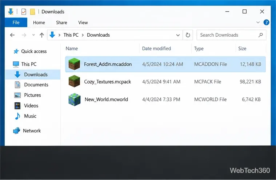Select the Forest_Addon.mcaddon file name
The width and height of the screenshot is (276, 180).
pos(108,64)
